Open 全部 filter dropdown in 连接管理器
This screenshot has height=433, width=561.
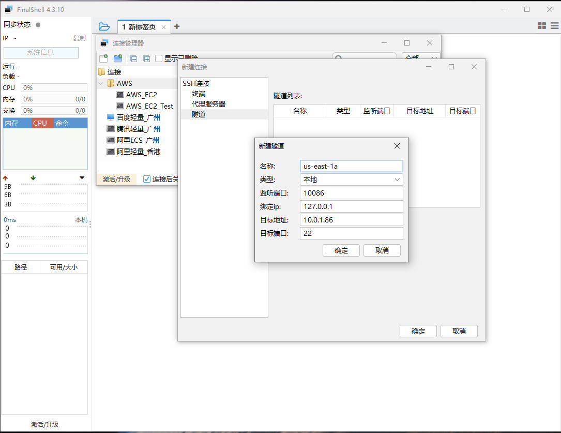click(421, 57)
